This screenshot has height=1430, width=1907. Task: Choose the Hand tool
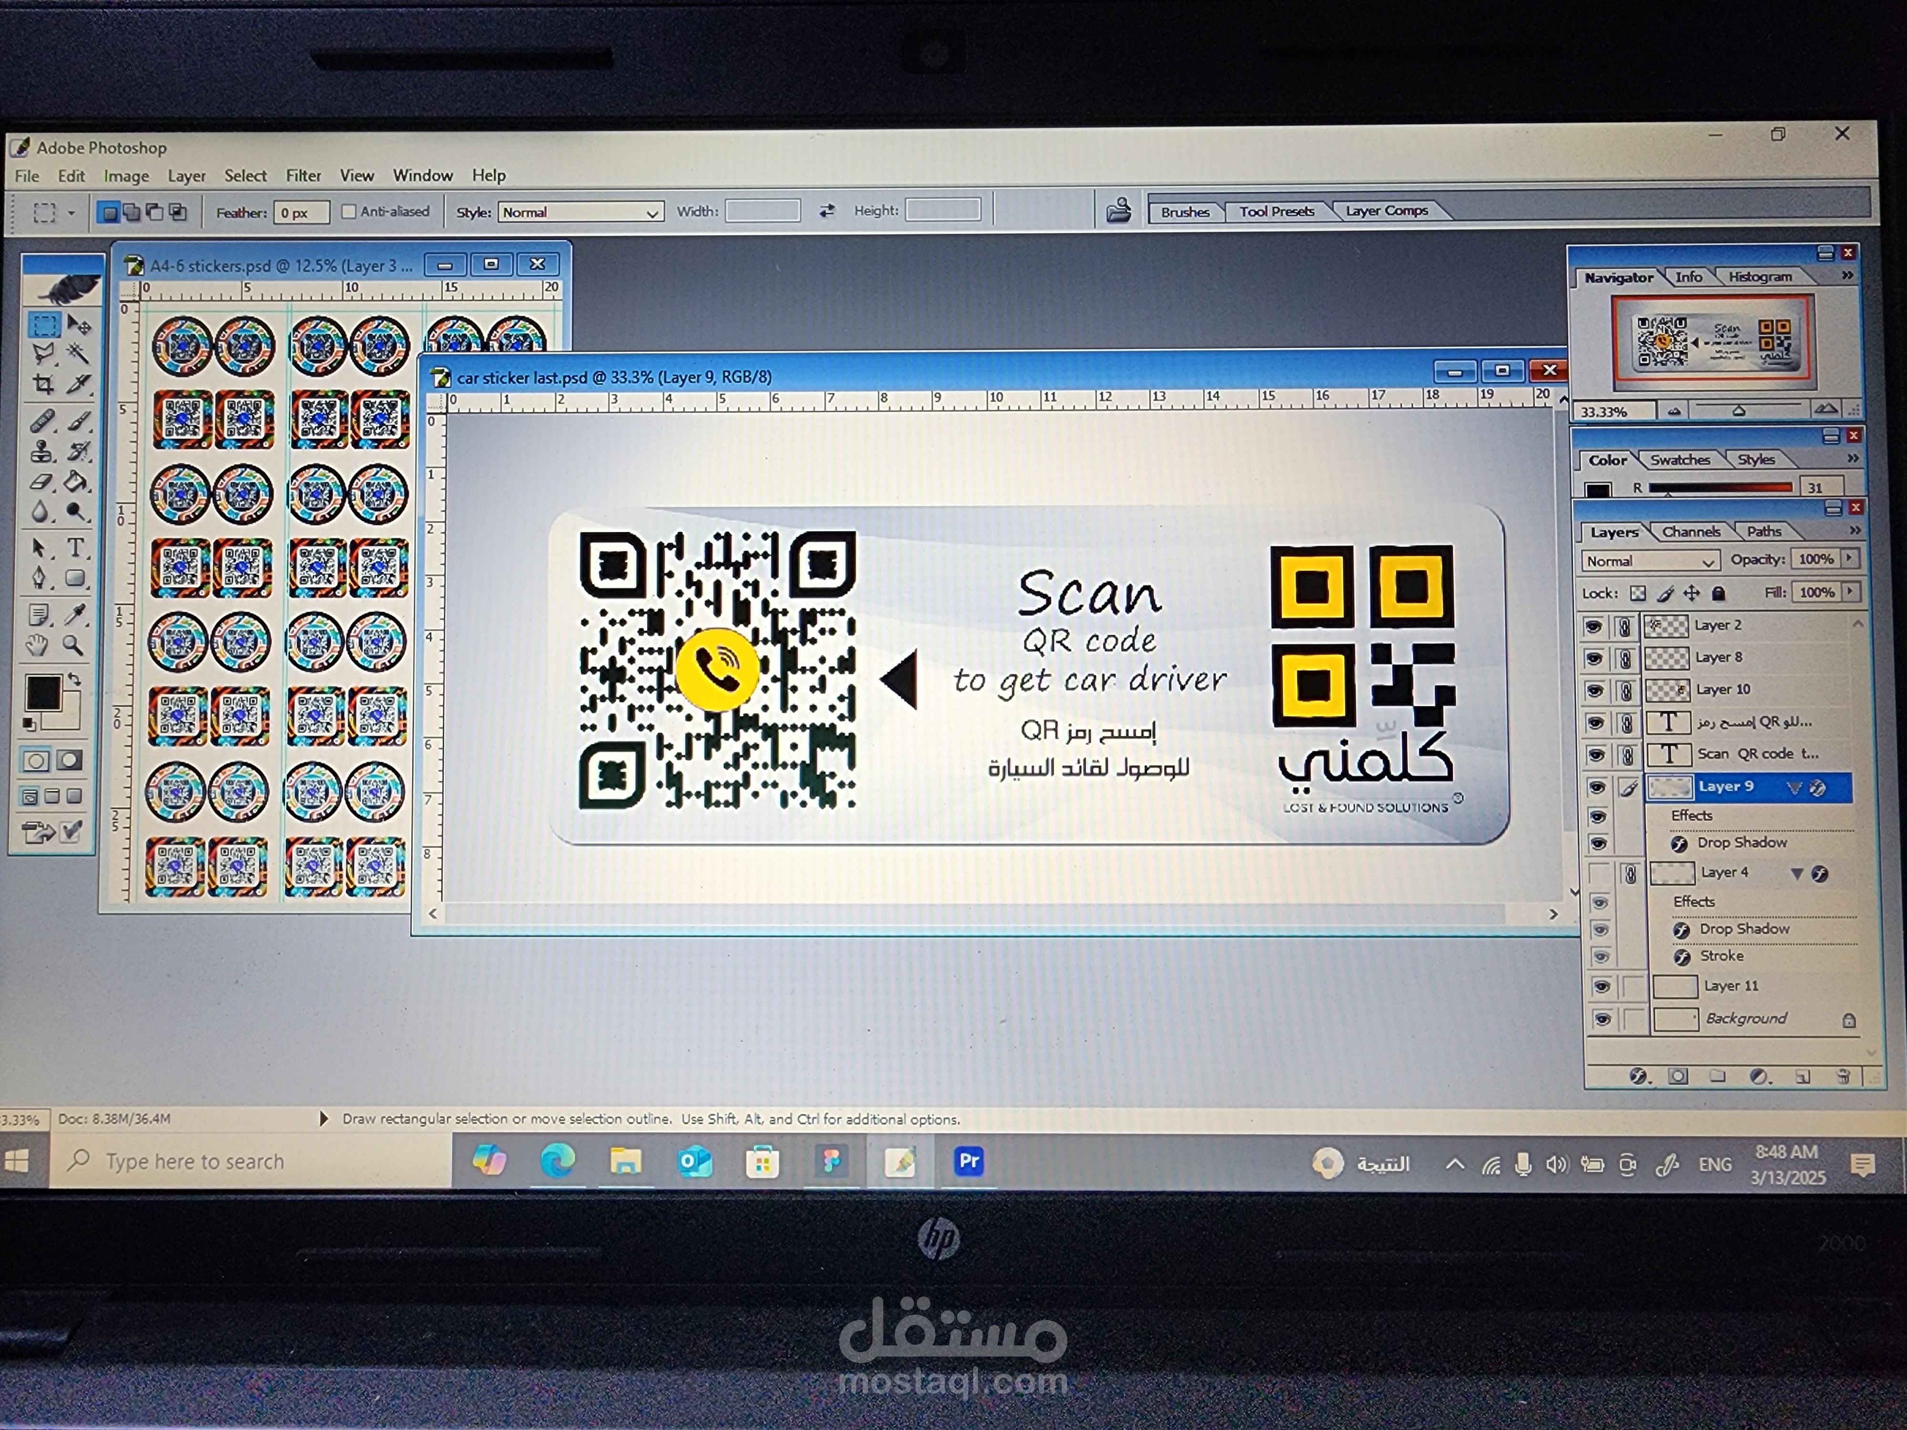[x=38, y=645]
